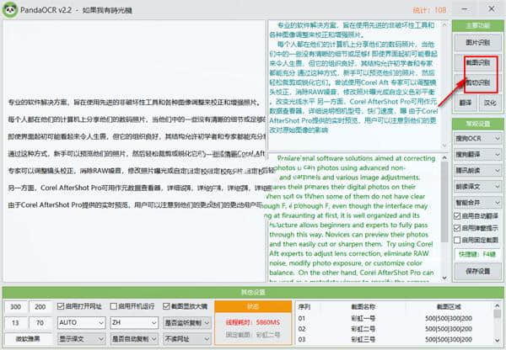This screenshot has height=350, width=506.
Task: Expand the 搜狗翻译 dropdown
Action: (x=478, y=153)
